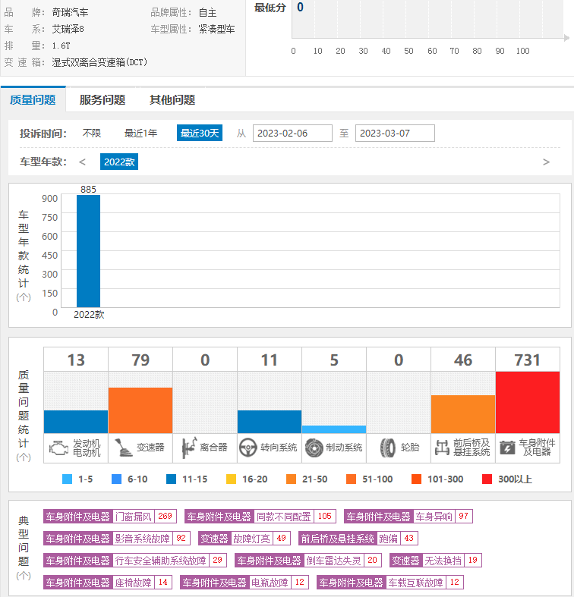574x597 pixels.
Task: Click the transmission (变速器) gear-shift icon
Action: [x=121, y=448]
